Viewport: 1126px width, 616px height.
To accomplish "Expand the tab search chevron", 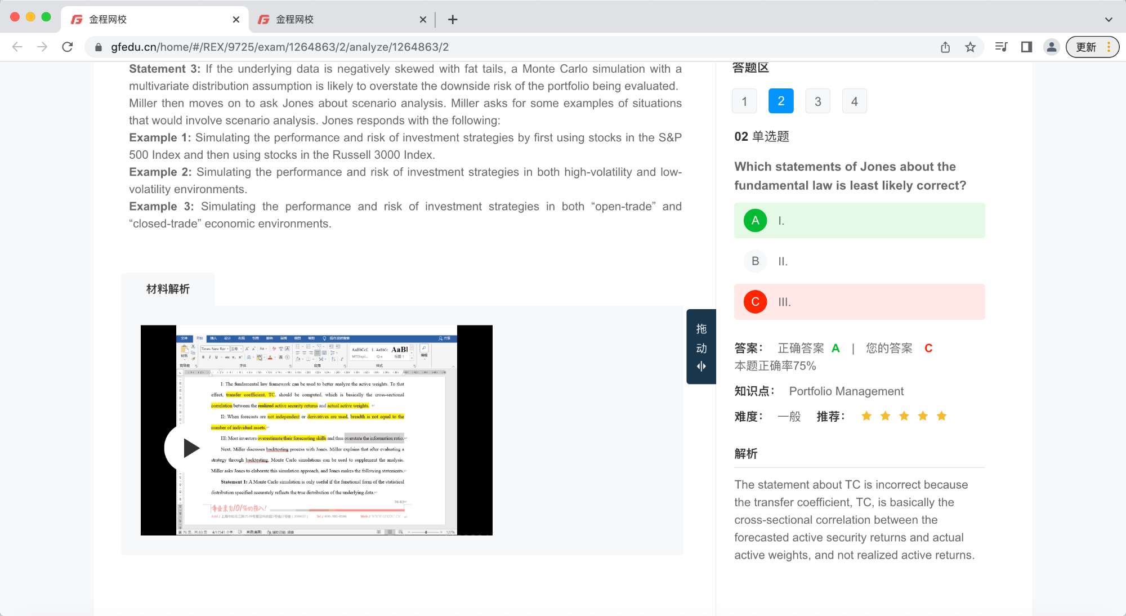I will click(1108, 19).
